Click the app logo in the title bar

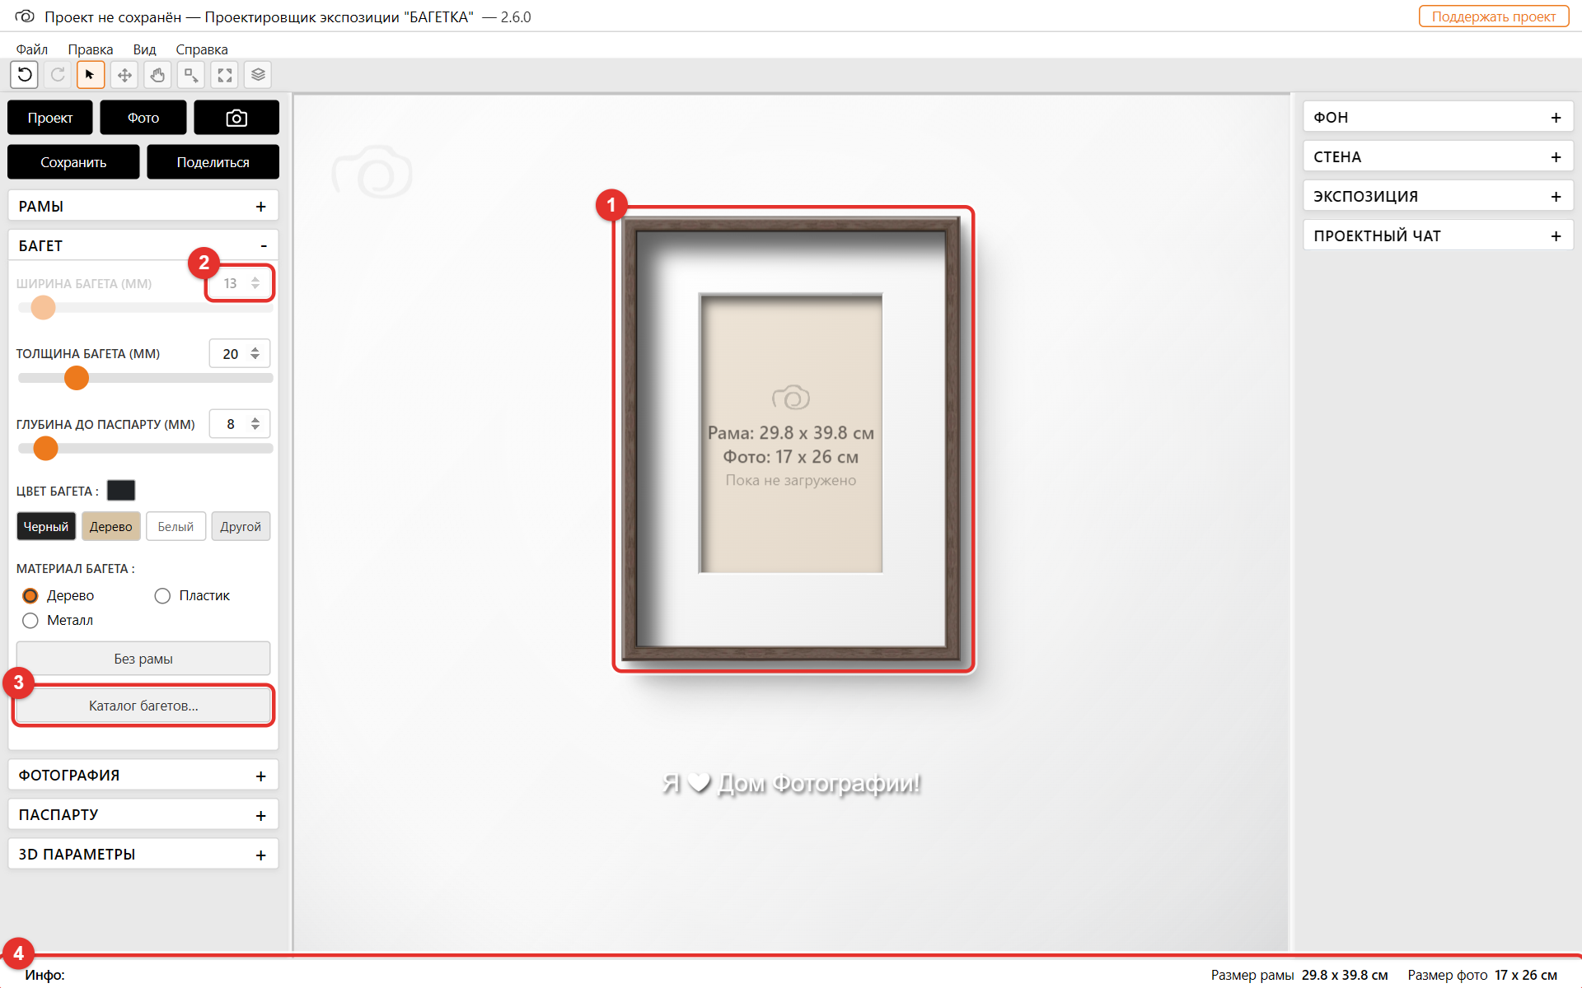point(25,16)
